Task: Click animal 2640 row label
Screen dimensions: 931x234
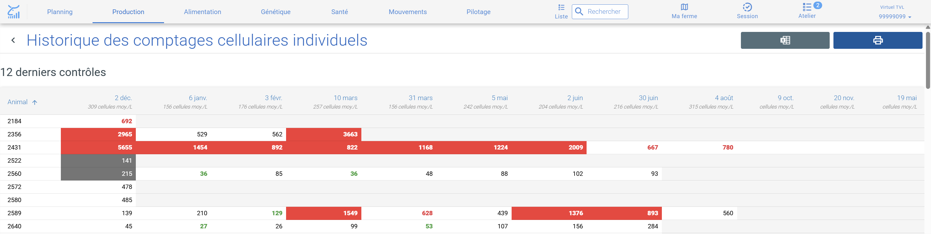Action: (14, 226)
